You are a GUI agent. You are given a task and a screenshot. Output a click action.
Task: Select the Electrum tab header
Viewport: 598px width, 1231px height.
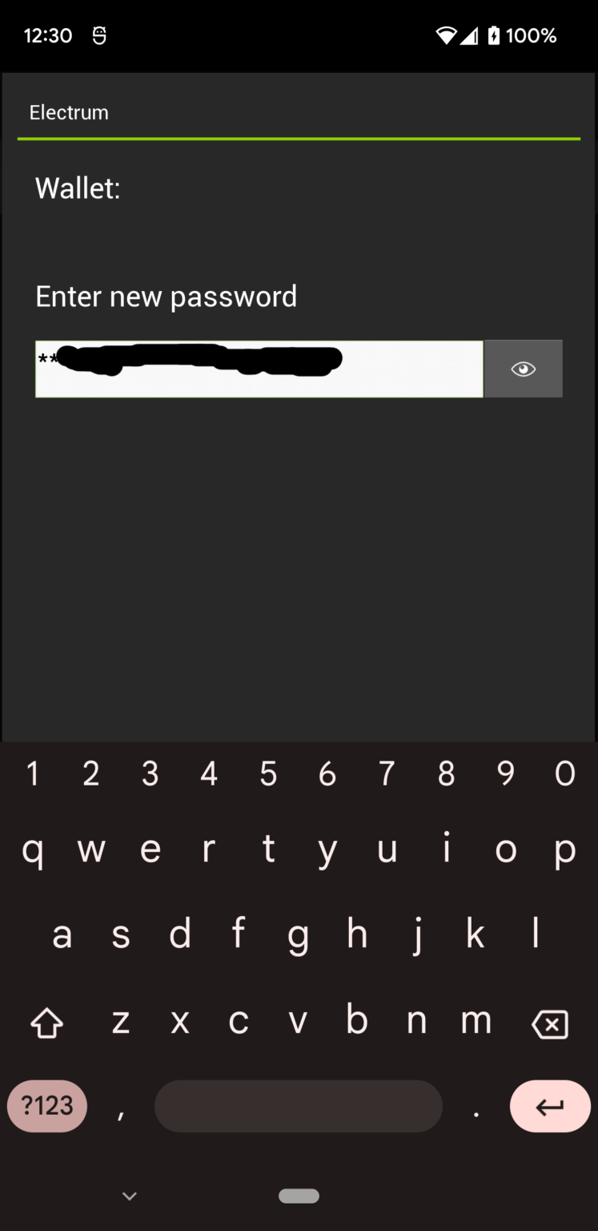[x=69, y=112]
